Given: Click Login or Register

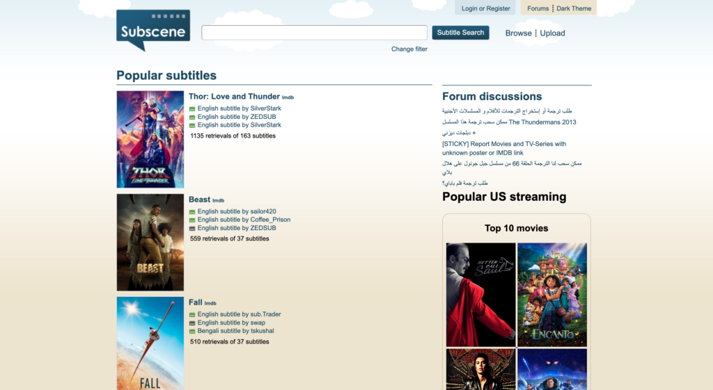Looking at the screenshot, I should [x=485, y=8].
